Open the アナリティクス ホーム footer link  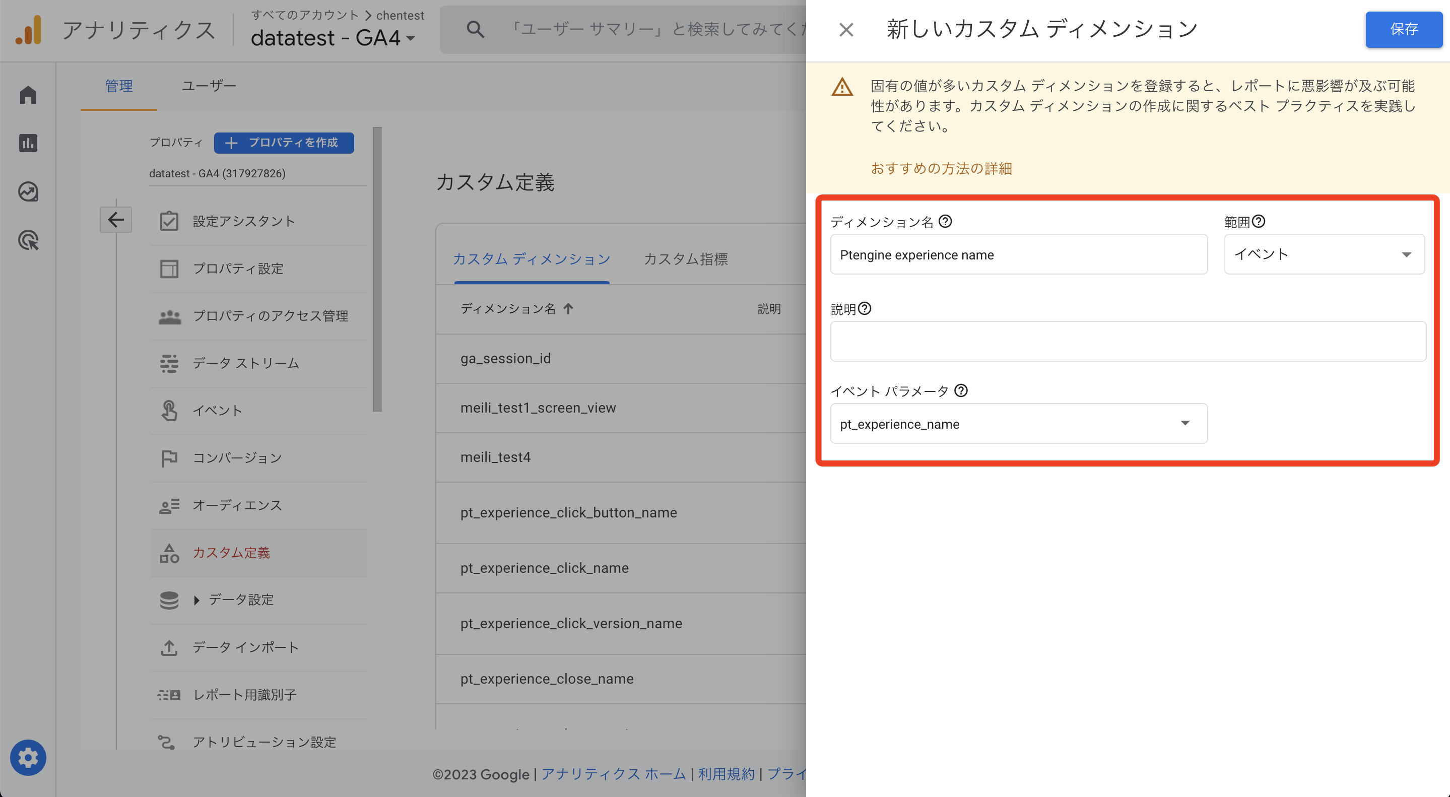614,774
